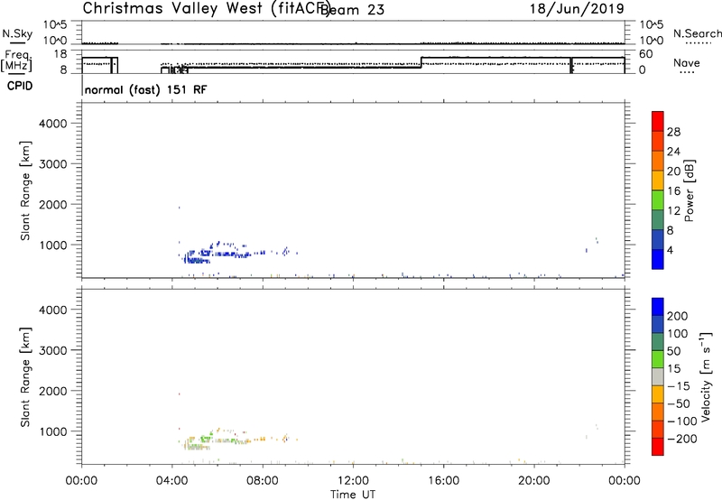Click the title 'Christmas Valley West (fitACF)'
Image resolution: width=722 pixels, height=500 pixels.
pos(206,8)
